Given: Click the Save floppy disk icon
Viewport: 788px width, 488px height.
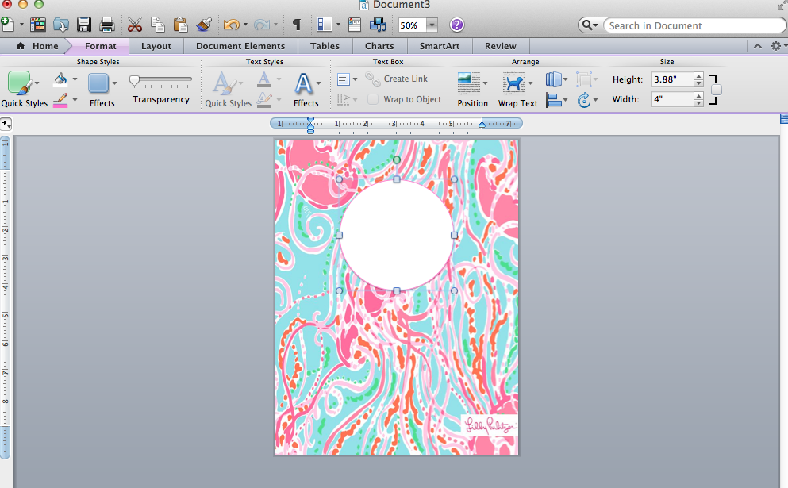Looking at the screenshot, I should [83, 25].
